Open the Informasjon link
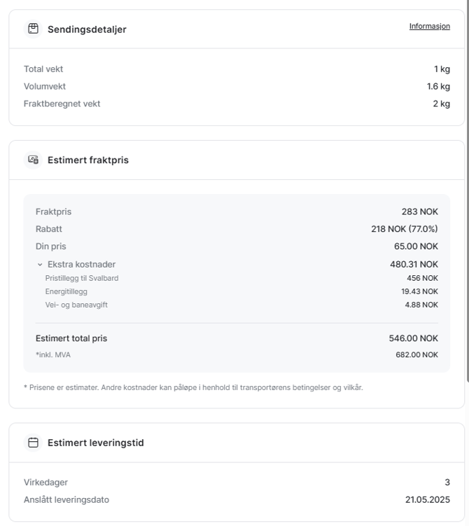This screenshot has height=526, width=469. pyautogui.click(x=429, y=26)
